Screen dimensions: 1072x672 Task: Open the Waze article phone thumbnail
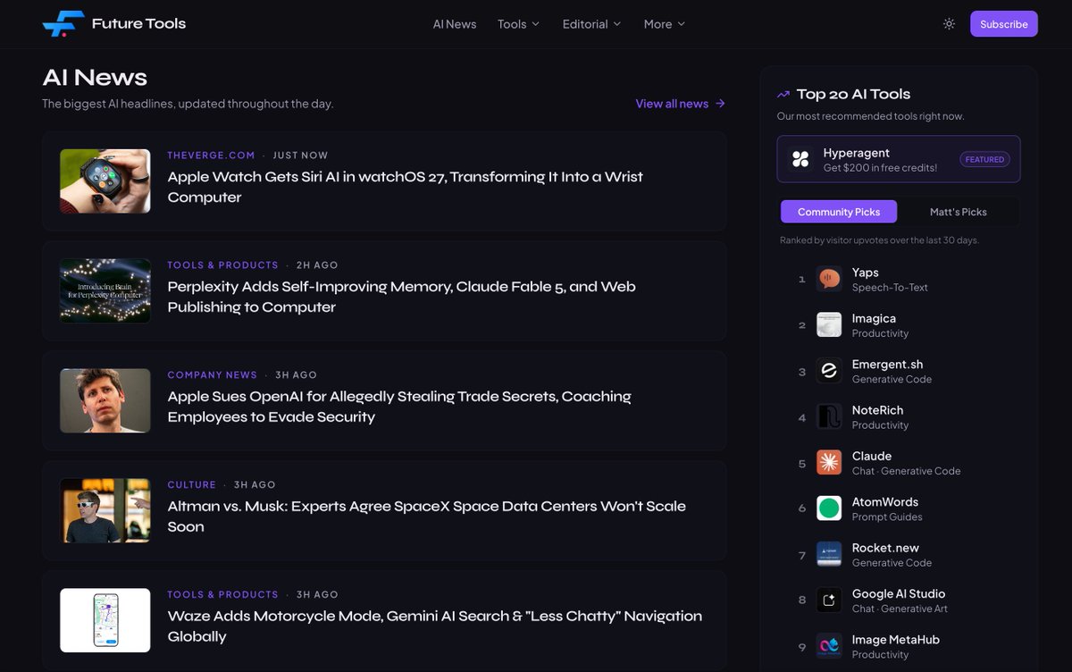coord(105,620)
